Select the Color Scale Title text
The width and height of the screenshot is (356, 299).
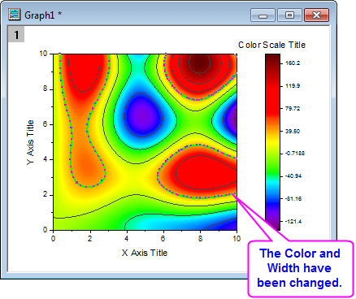[x=271, y=45]
